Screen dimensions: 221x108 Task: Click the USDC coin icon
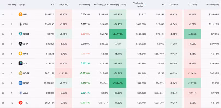pos(20,83)
